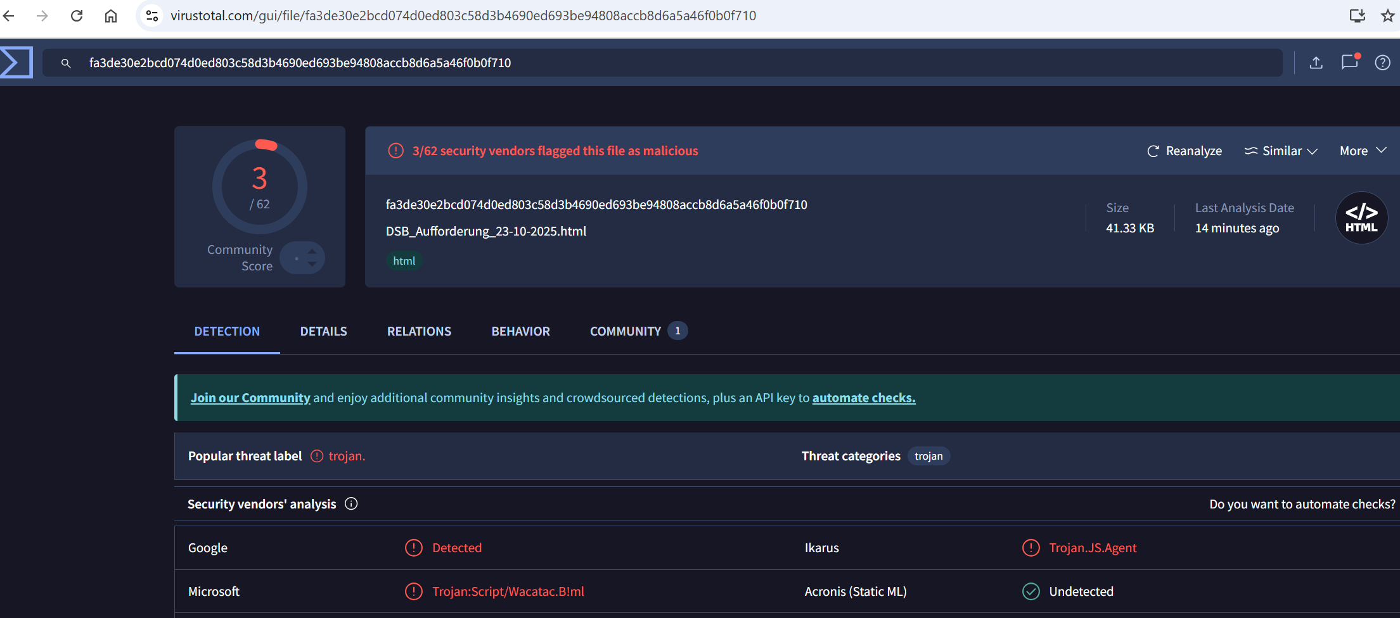Image resolution: width=1400 pixels, height=618 pixels.
Task: Open the browser home page
Action: coord(111,16)
